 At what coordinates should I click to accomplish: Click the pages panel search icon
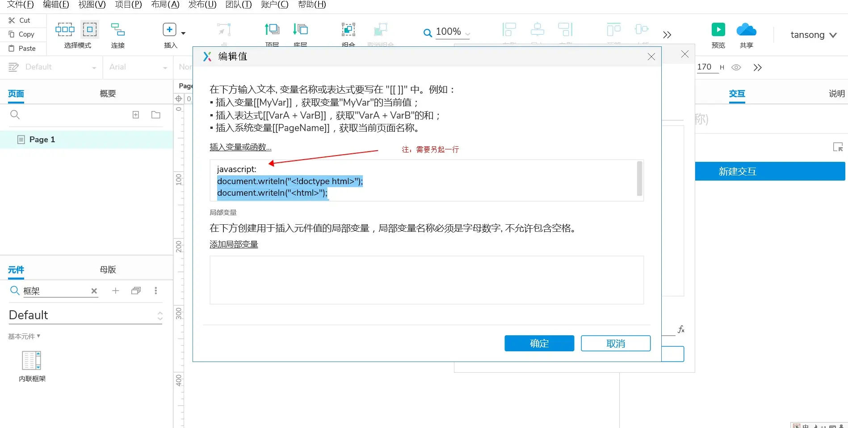click(15, 115)
